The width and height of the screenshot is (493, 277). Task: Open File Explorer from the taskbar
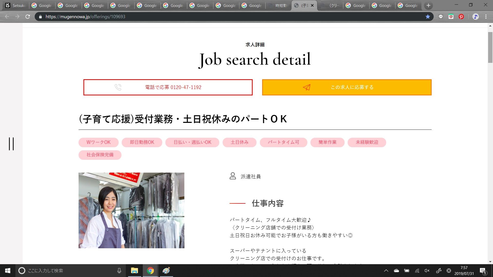pos(134,270)
